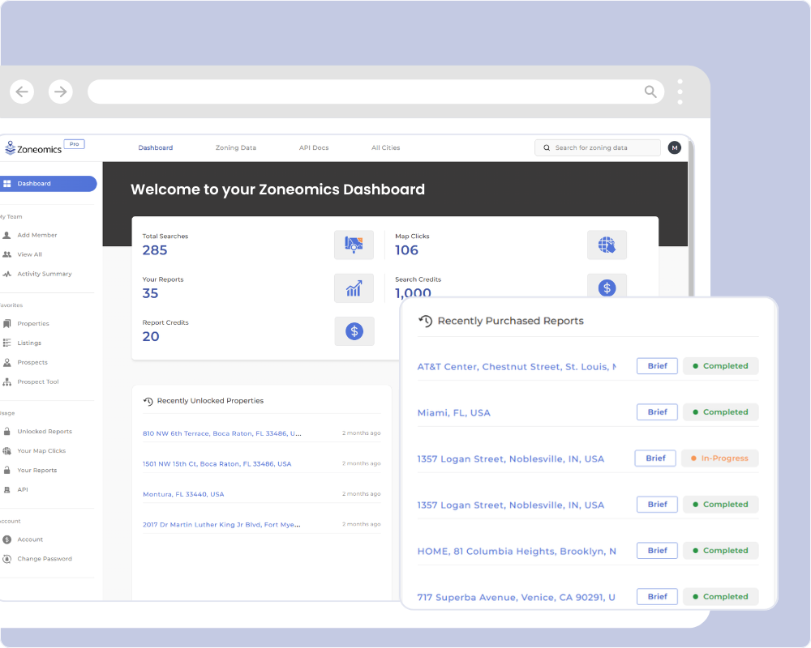The height and width of the screenshot is (648, 811).
Task: Click the Search for zoning data field
Action: (598, 147)
